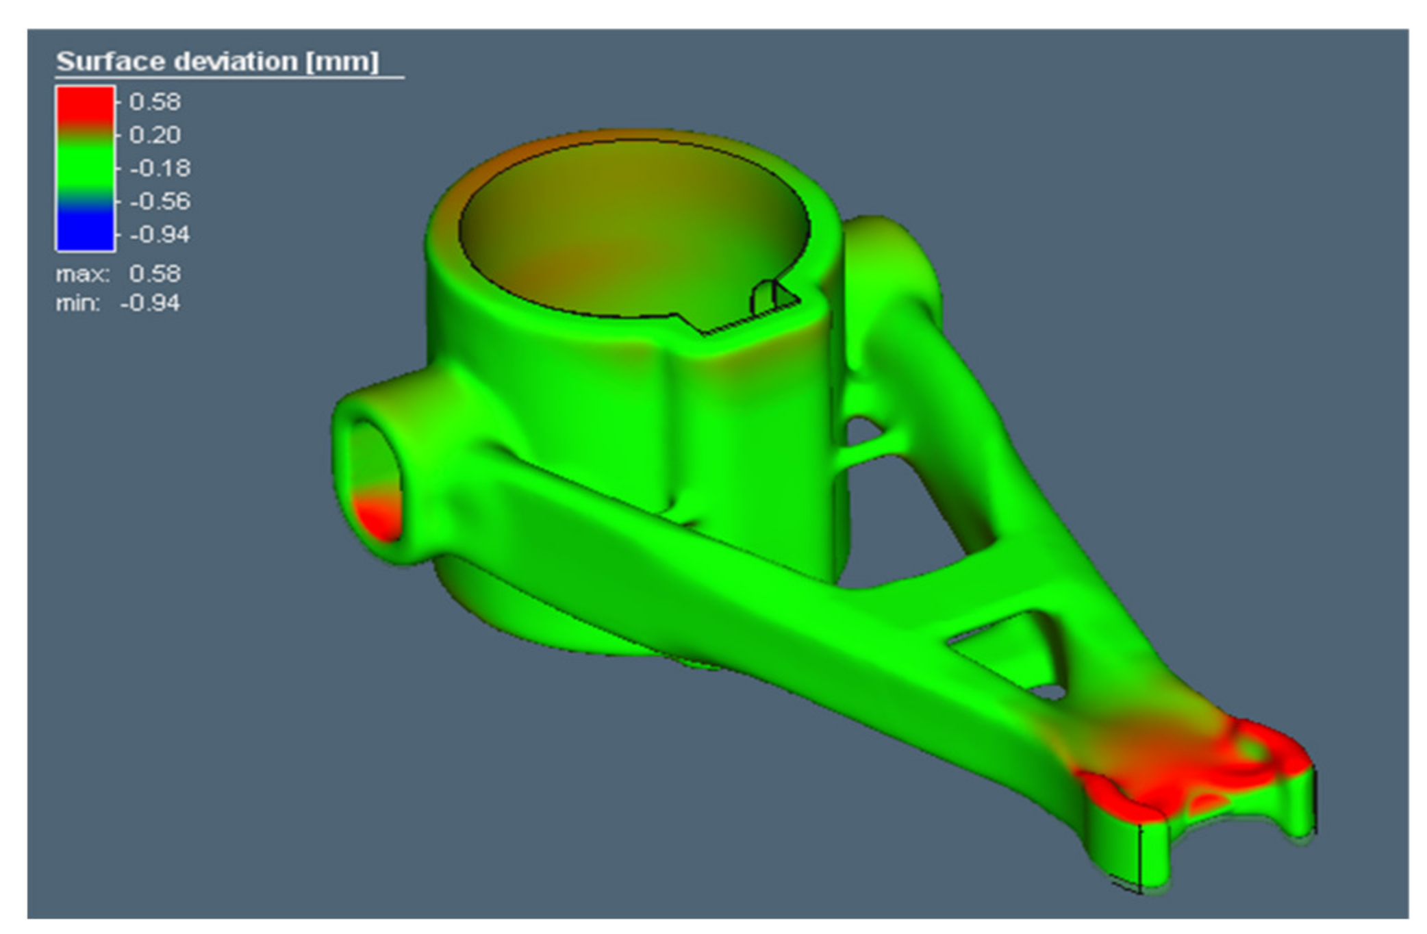
Task: Click the Surface deviation [mm] legend title
Action: click(x=217, y=62)
